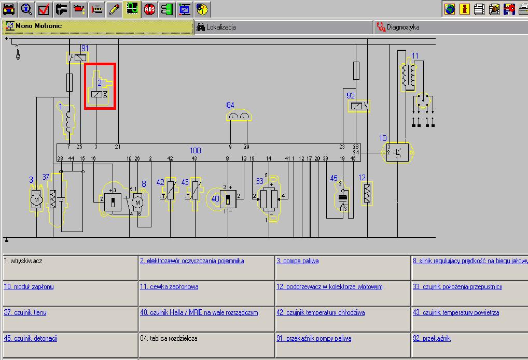Click dashboard component 84 in diagram
The width and height of the screenshot is (528, 360).
[239, 116]
